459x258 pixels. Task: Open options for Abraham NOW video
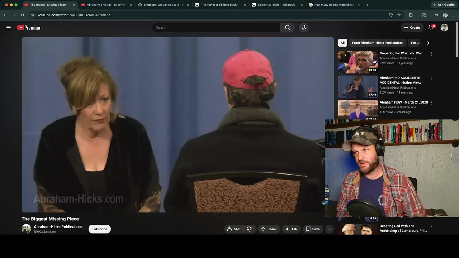pyautogui.click(x=432, y=102)
